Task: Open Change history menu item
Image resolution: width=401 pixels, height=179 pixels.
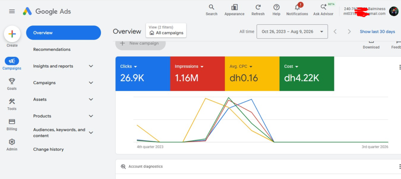Action: [48, 149]
